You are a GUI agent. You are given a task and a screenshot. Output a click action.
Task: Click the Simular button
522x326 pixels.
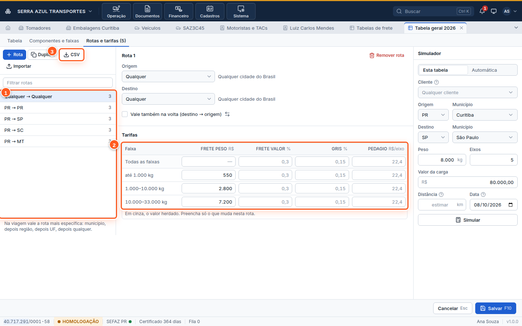(x=468, y=220)
